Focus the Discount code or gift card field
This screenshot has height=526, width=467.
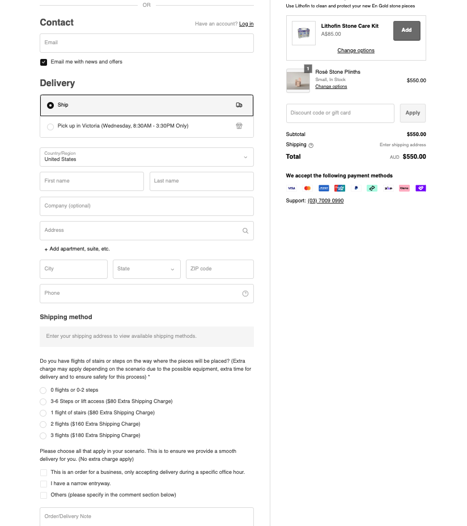pyautogui.click(x=340, y=113)
